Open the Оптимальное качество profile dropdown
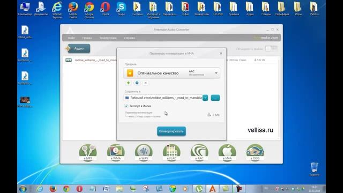Image resolution: width=343 pixels, height=193 pixels. click(x=171, y=73)
